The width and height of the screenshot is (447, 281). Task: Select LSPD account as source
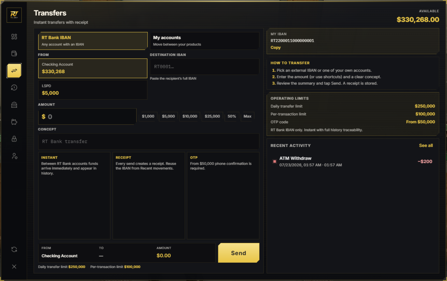93,90
